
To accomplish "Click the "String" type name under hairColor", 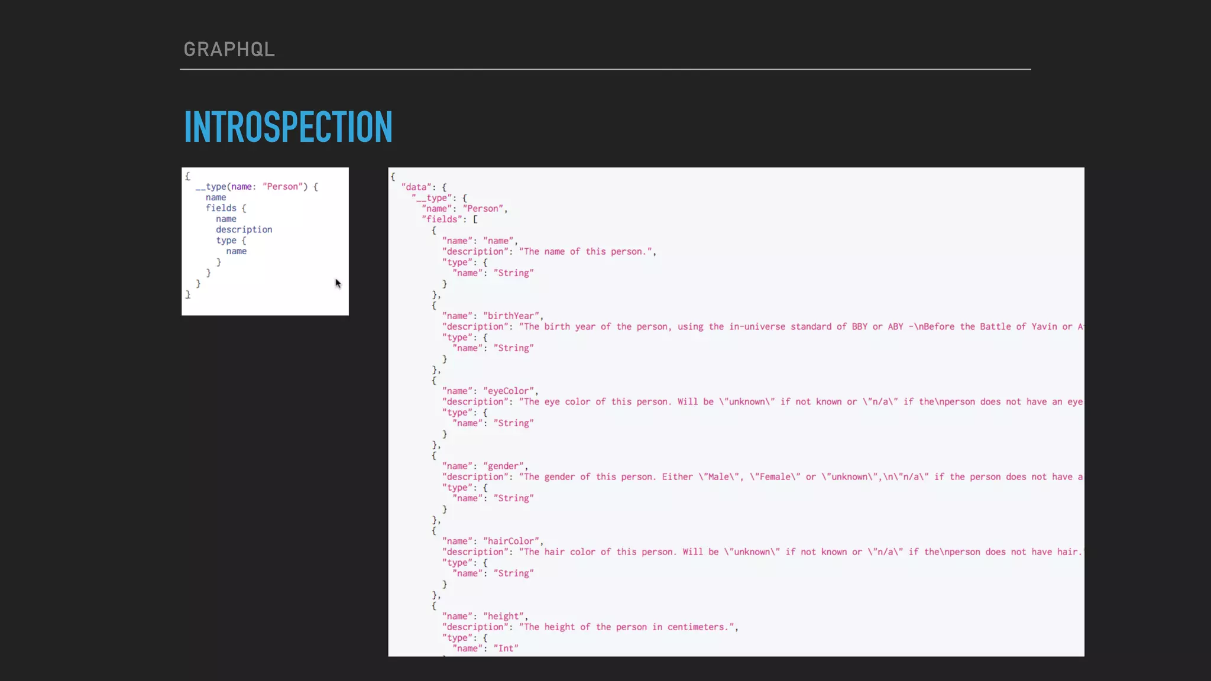I will [513, 573].
